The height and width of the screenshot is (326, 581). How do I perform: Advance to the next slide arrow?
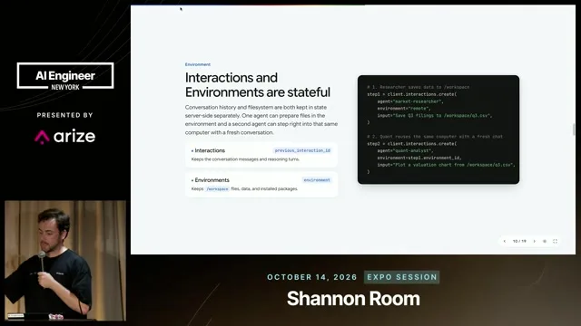click(x=535, y=241)
